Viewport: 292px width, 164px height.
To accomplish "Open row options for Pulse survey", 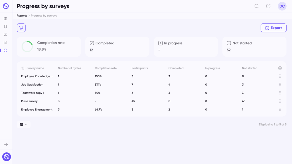I will point(280,101).
